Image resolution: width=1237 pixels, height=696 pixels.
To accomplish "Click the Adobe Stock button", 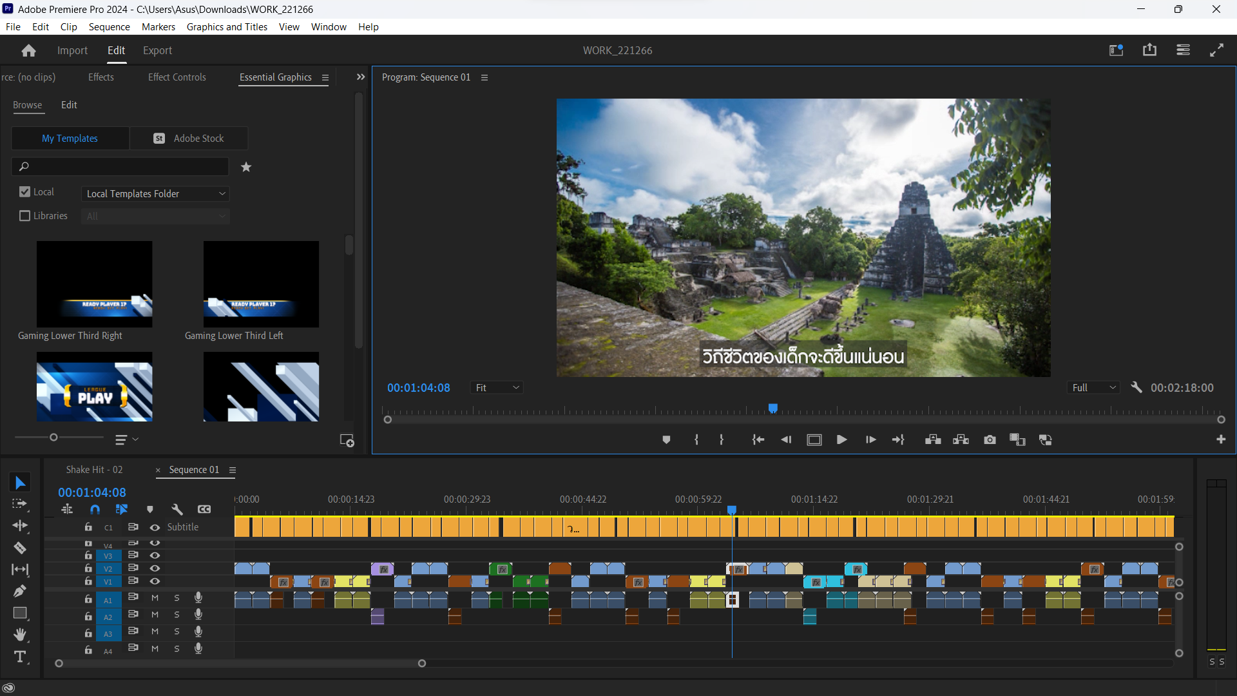I will click(189, 139).
